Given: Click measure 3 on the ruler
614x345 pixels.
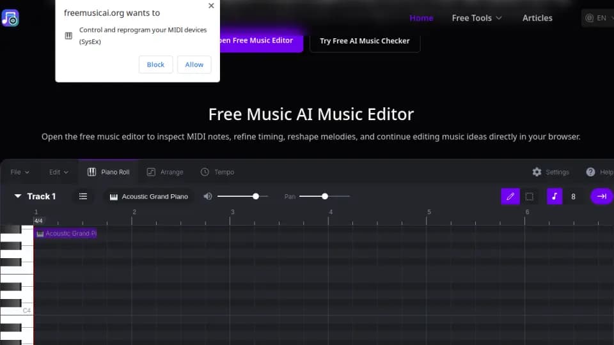Looking at the screenshot, I should point(232,212).
